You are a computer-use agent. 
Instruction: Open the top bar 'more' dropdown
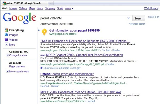coord(69,8)
